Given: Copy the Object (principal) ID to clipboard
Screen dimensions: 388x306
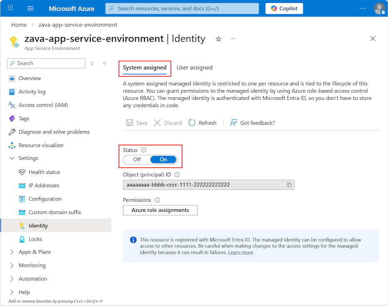Looking at the screenshot, I should 290,185.
